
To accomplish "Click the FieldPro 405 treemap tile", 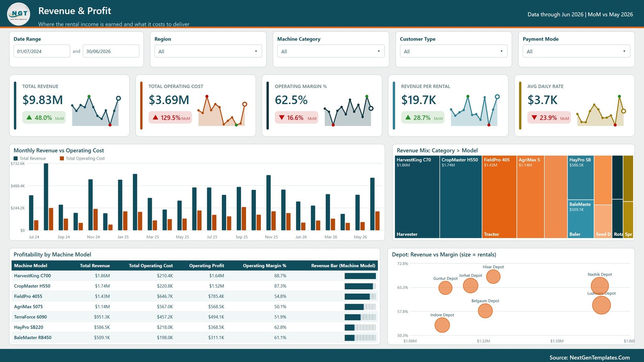I will (500, 197).
